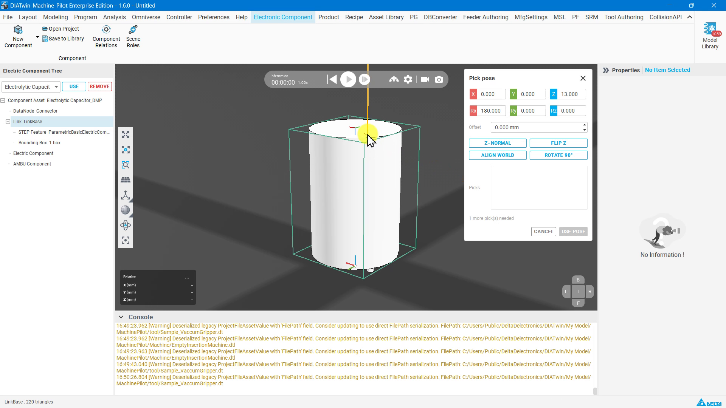726x408 pixels.
Task: Collapse the ribbon with the up chevron
Action: click(x=690, y=17)
